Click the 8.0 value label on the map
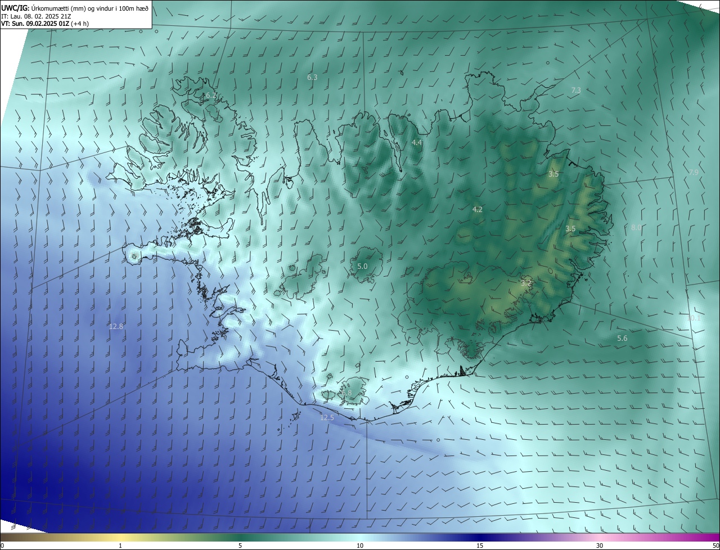 pyautogui.click(x=636, y=227)
